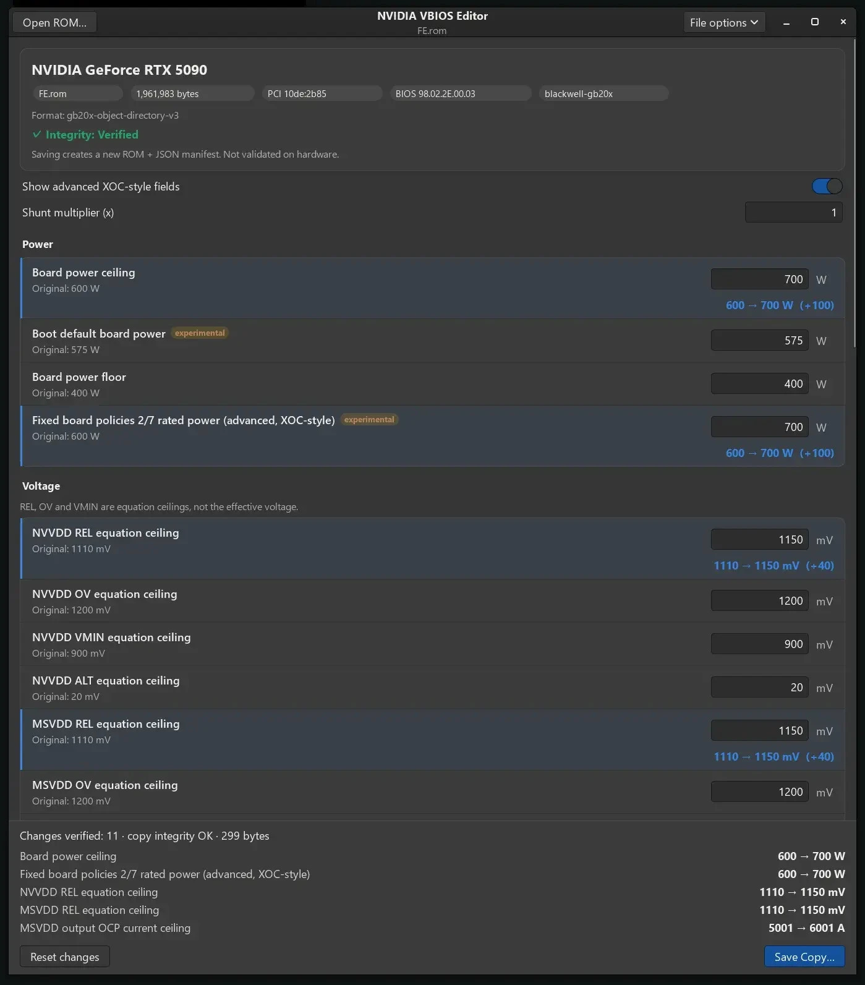
Task: Focus NVVDD OV equation ceiling field
Action: [x=759, y=601]
